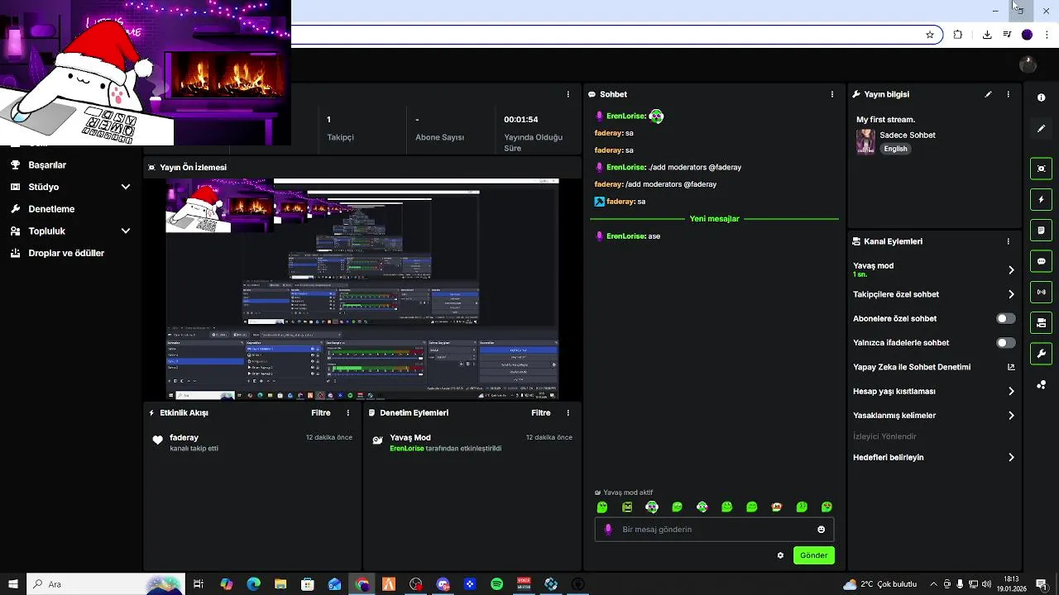Open the Windows notification center icon
Viewport: 1059px width, 595px height.
[1042, 584]
